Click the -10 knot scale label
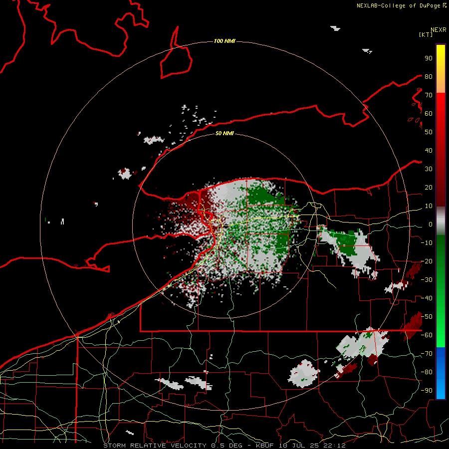The height and width of the screenshot is (449, 449). (427, 243)
